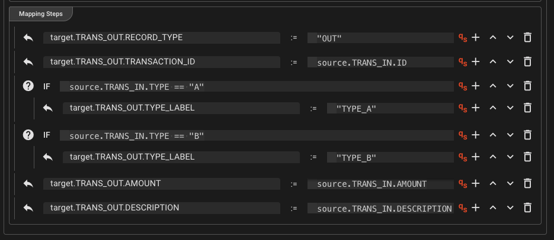Add a step after the RECORD_TYPE row

click(475, 38)
